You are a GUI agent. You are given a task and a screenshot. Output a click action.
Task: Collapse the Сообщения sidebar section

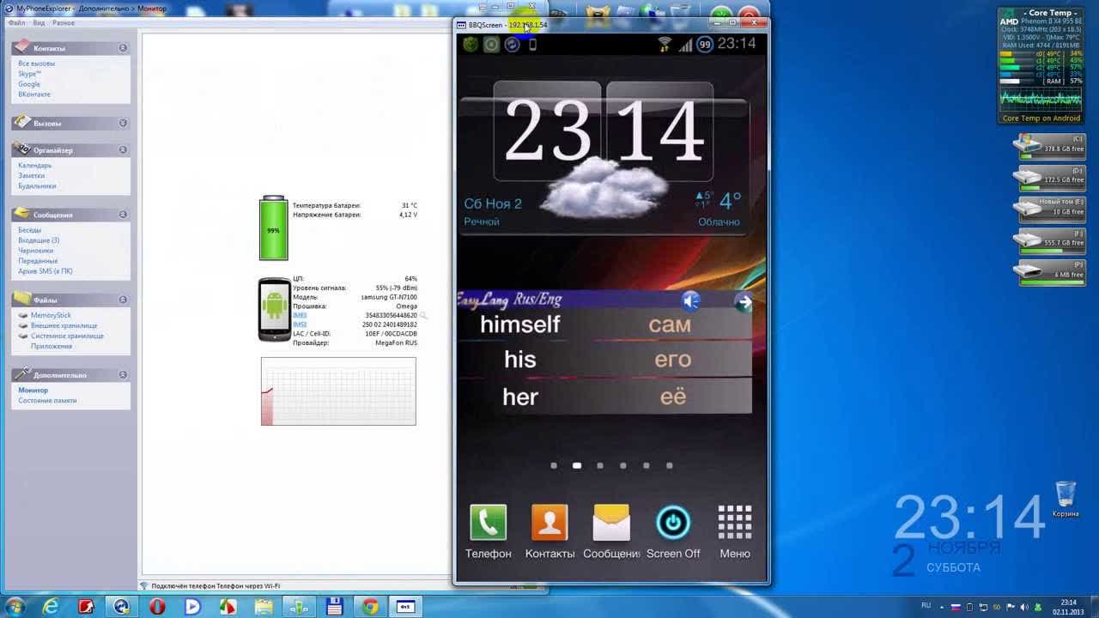(123, 215)
